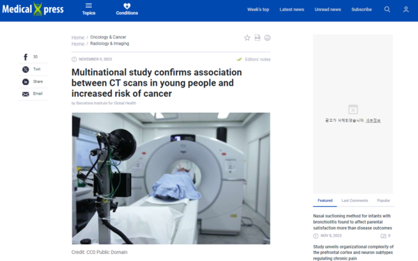
Task: Click the ad details link in Korean
Action: (x=373, y=120)
